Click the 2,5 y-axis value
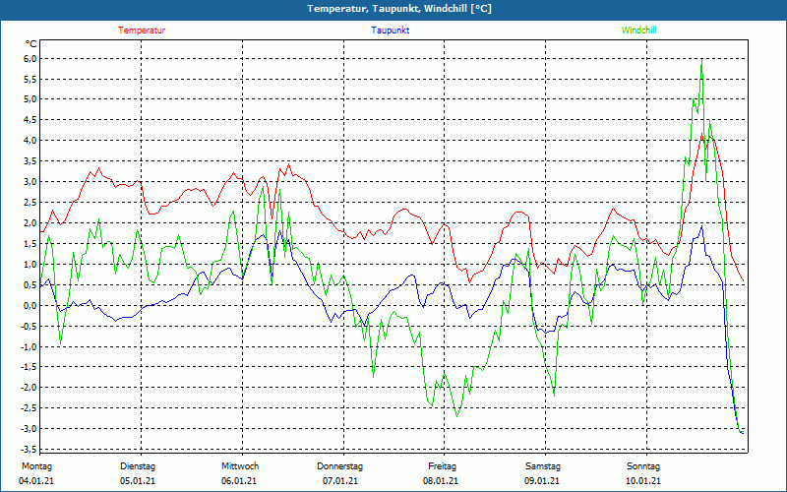This screenshot has height=492, width=787. (x=30, y=203)
